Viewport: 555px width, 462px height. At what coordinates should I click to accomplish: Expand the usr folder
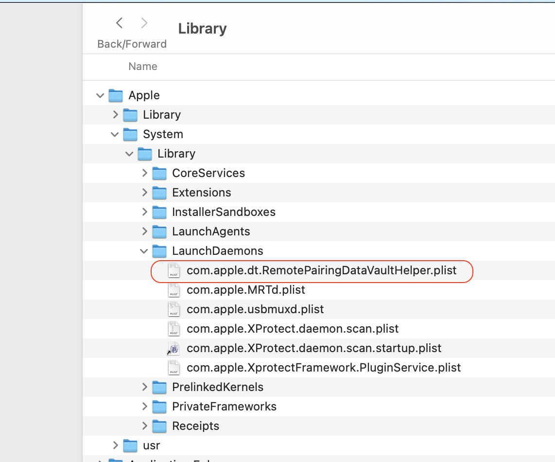(115, 445)
